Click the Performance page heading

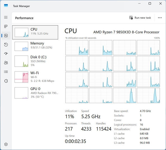(x=24, y=18)
